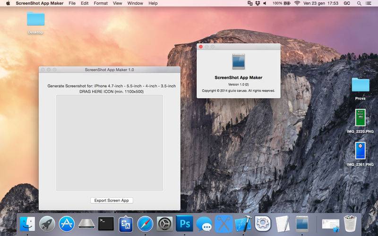
Task: Open the Dropbox menu bar icon
Action: click(258, 3)
